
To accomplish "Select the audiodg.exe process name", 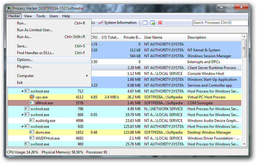I will point(45,121).
